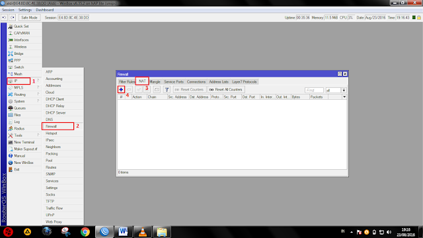The height and width of the screenshot is (238, 423).
Task: Open Google Chrome from the taskbar
Action: pos(85,232)
